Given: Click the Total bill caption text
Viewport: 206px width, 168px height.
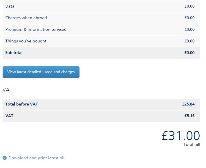Looking at the screenshot, I should coord(191,144).
